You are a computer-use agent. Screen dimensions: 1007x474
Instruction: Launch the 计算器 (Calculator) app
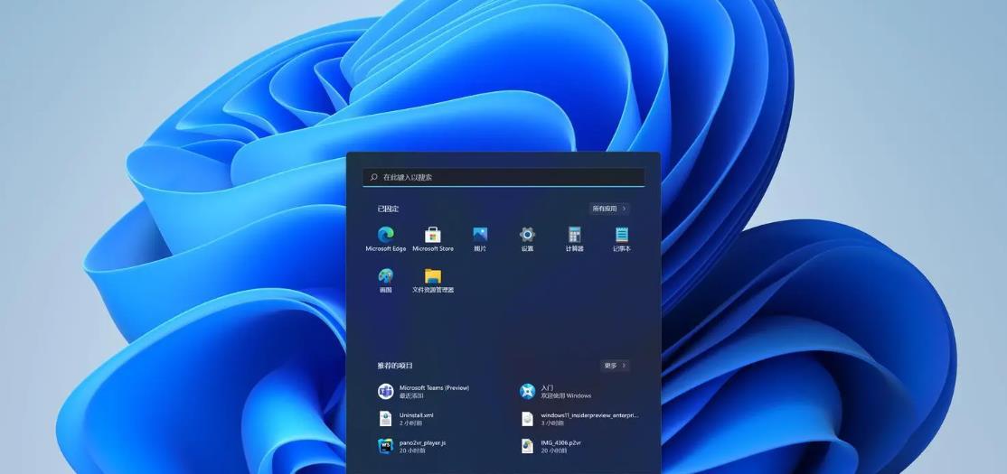(x=574, y=239)
